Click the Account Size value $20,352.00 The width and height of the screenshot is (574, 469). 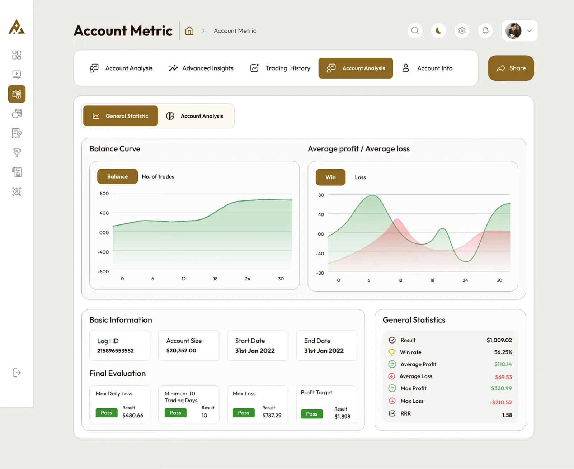tap(181, 351)
